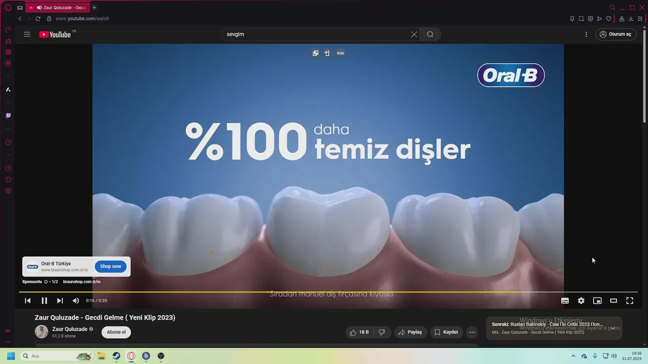648x364 pixels.
Task: Click the taskbar Ara search box
Action: 57,356
